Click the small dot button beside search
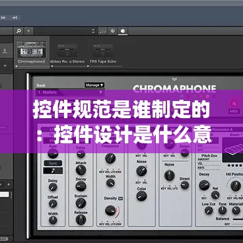Screen dimensions: 243x243 pos(28,31)
